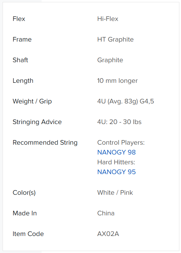Click the Recommended String label
The width and height of the screenshot is (181, 253).
(x=45, y=143)
